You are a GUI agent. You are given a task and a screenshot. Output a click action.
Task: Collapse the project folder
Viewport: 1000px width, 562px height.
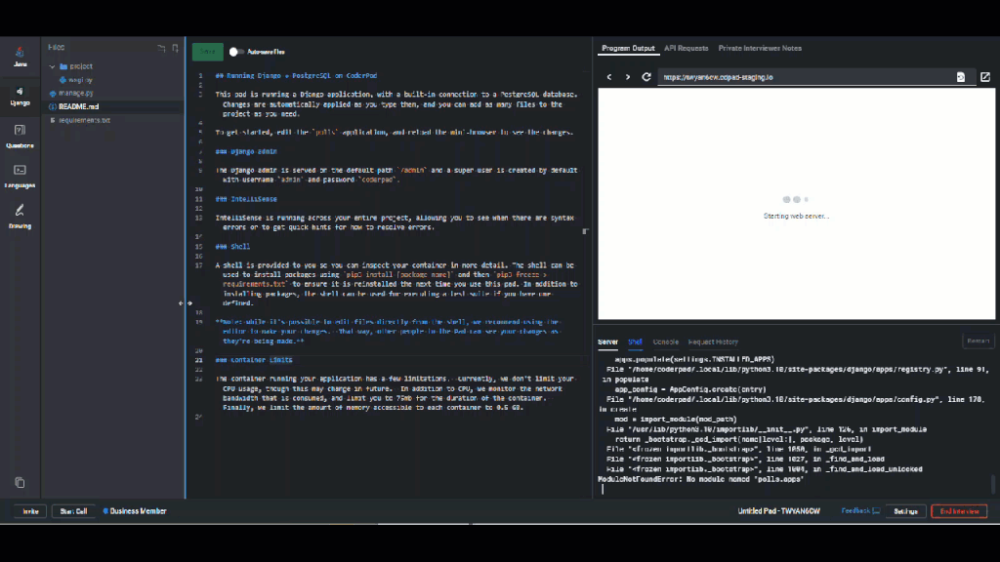point(53,66)
